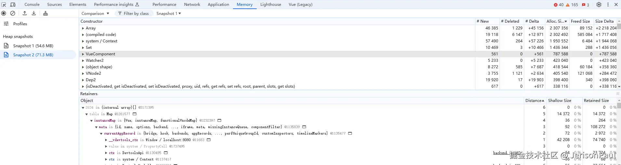Reveal currentAppRecord @1135477 object icon
This screenshot has width=621, height=165.
(x=350, y=133)
